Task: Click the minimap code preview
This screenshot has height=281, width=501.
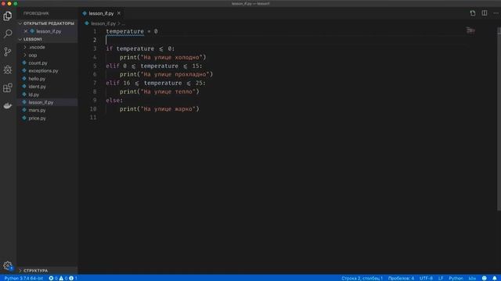Action: [470, 30]
